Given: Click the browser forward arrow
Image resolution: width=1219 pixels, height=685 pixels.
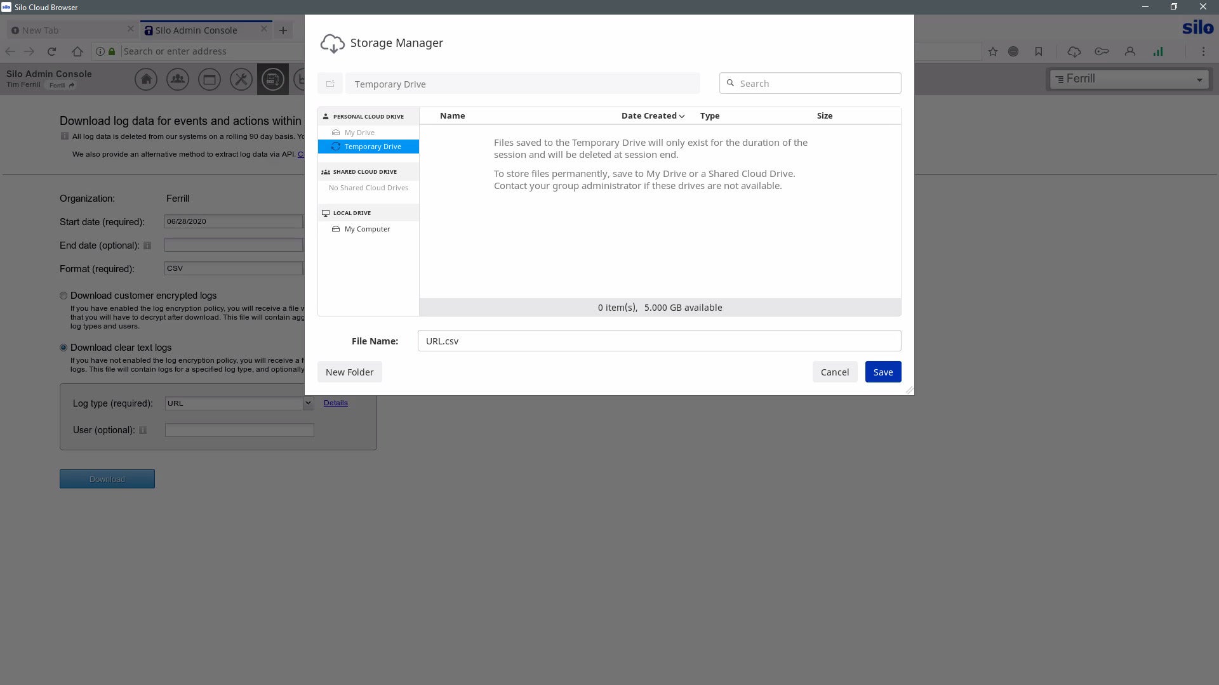Looking at the screenshot, I should click(x=29, y=51).
